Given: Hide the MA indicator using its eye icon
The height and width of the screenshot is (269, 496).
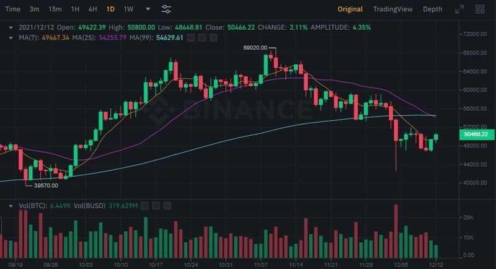Looking at the screenshot, I should coord(191,38).
